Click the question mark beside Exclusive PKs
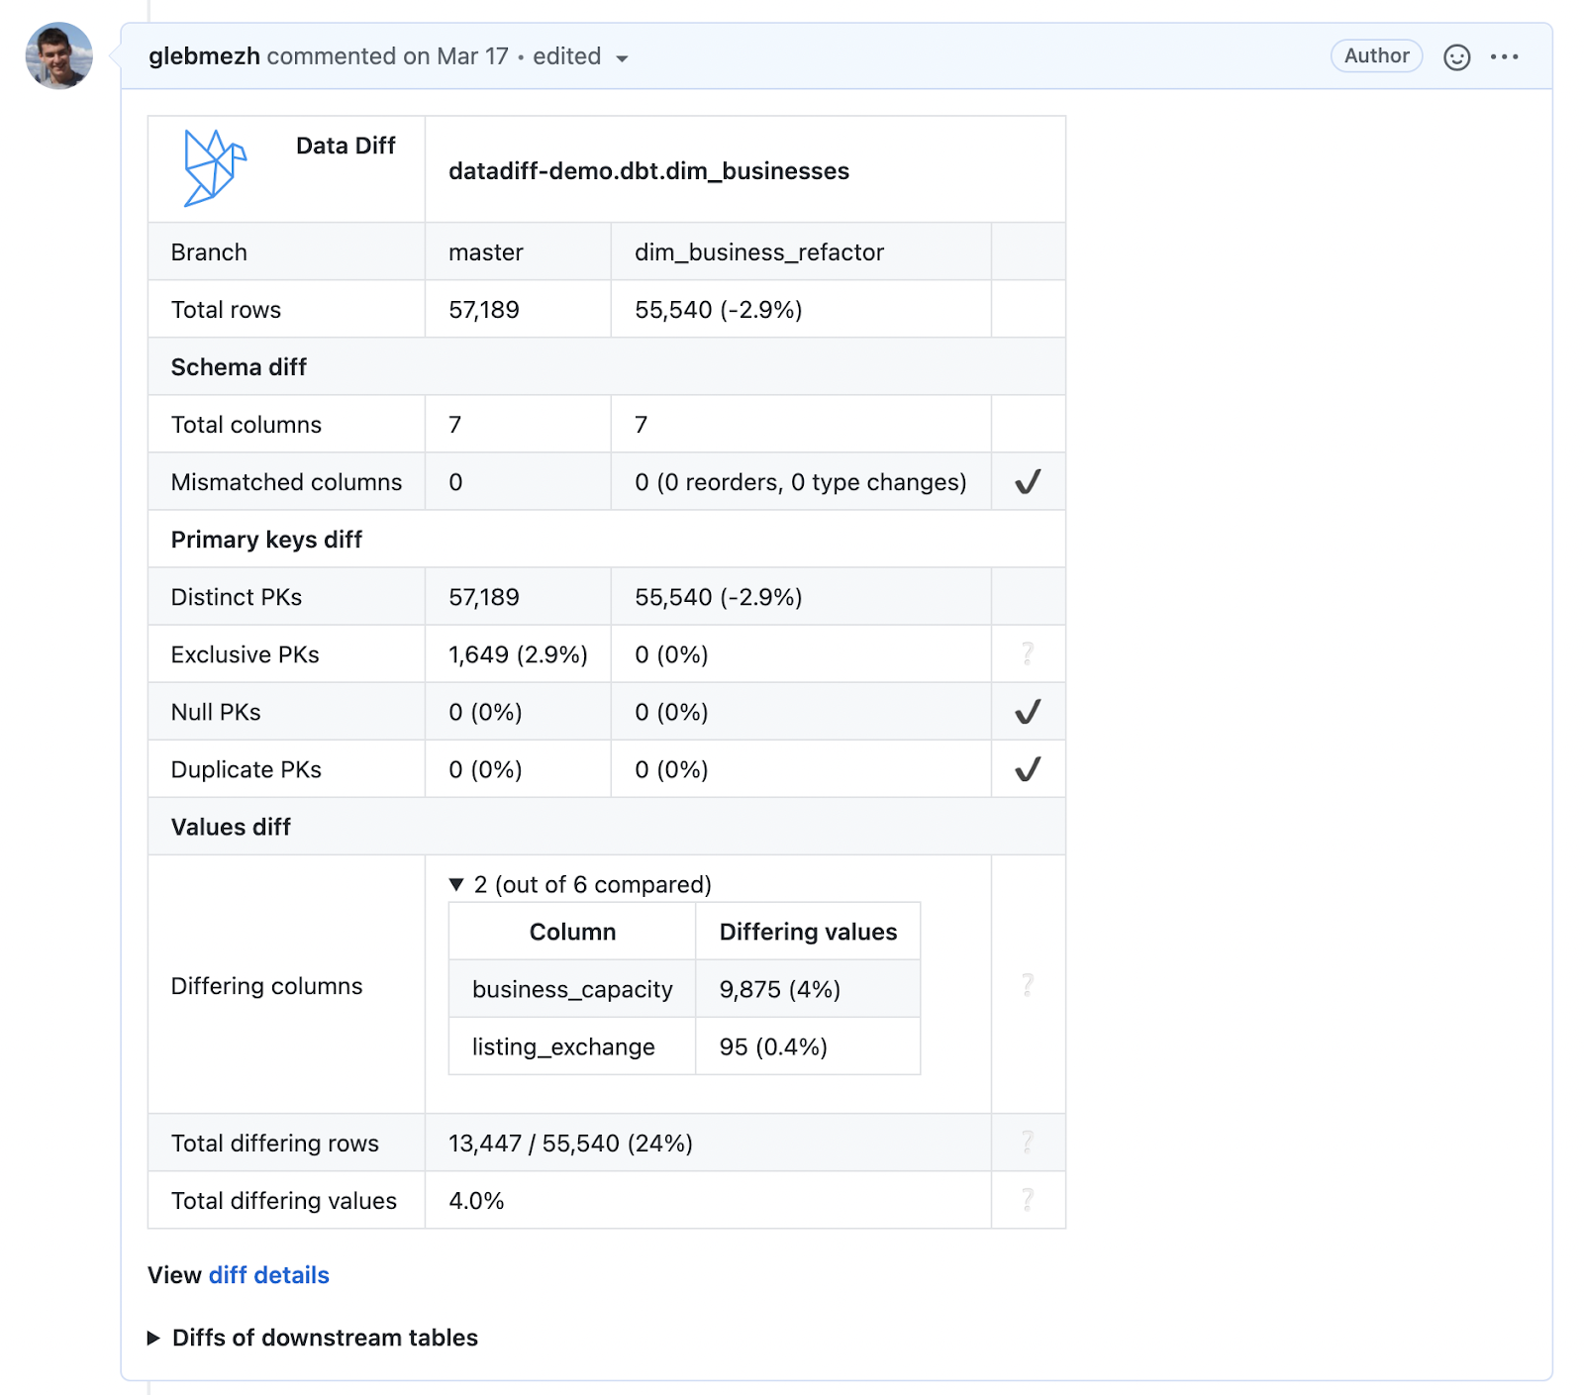Image resolution: width=1584 pixels, height=1395 pixels. pos(1027,653)
